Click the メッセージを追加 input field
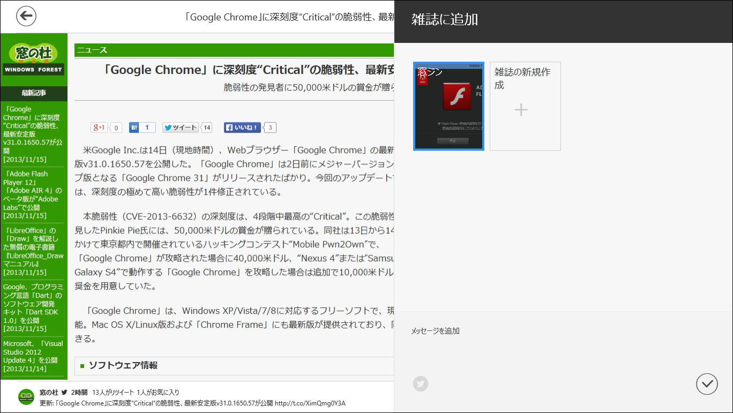The width and height of the screenshot is (733, 413). pos(434,331)
